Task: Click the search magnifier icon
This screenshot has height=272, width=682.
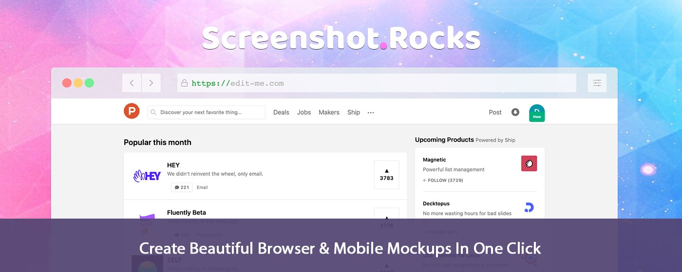Action: pos(153,112)
